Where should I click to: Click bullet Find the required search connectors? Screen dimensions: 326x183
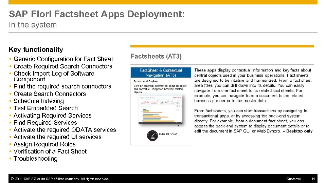(x=62, y=86)
